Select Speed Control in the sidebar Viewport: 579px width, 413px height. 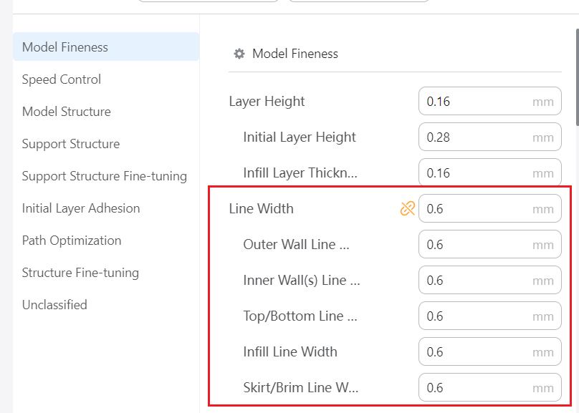point(60,79)
